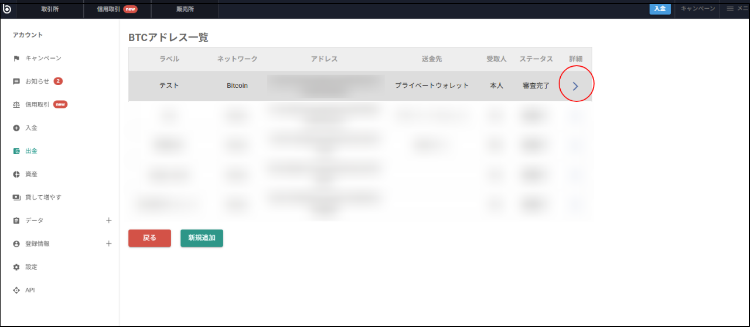Select 入金 in the sidebar

pyautogui.click(x=32, y=128)
